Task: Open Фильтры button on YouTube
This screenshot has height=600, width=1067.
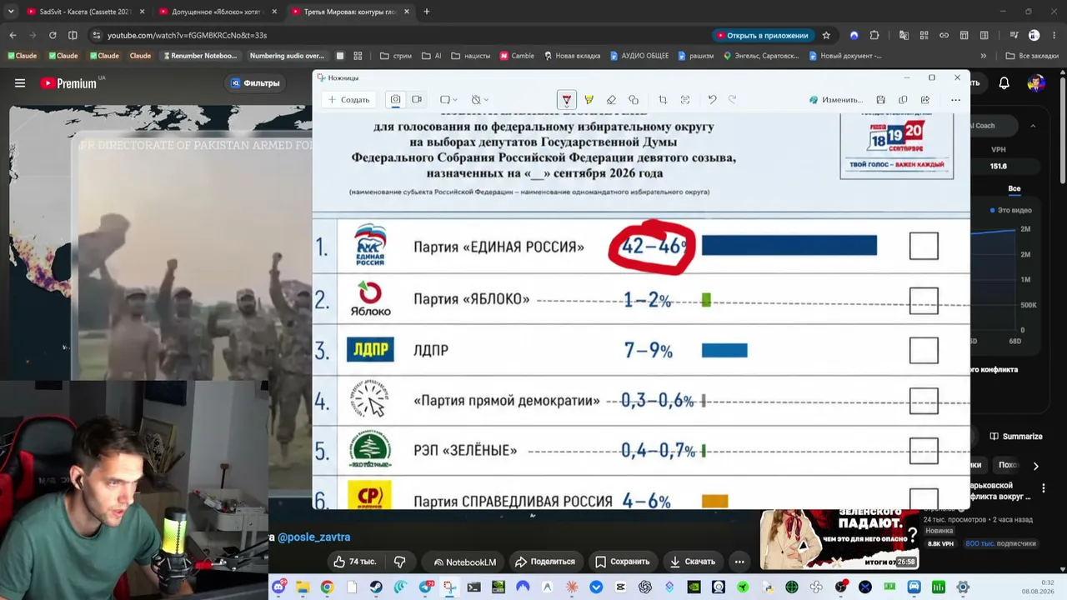Action: 255,83
